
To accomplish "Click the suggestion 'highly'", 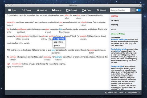I will pyautogui.click(x=9, y=67).
